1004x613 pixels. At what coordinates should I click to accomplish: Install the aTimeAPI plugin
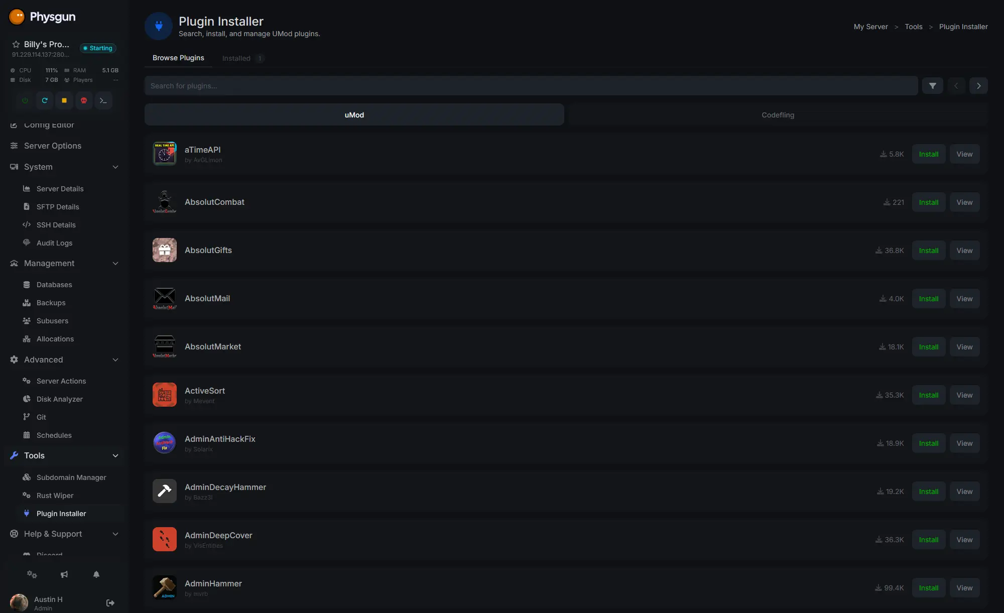pyautogui.click(x=929, y=154)
